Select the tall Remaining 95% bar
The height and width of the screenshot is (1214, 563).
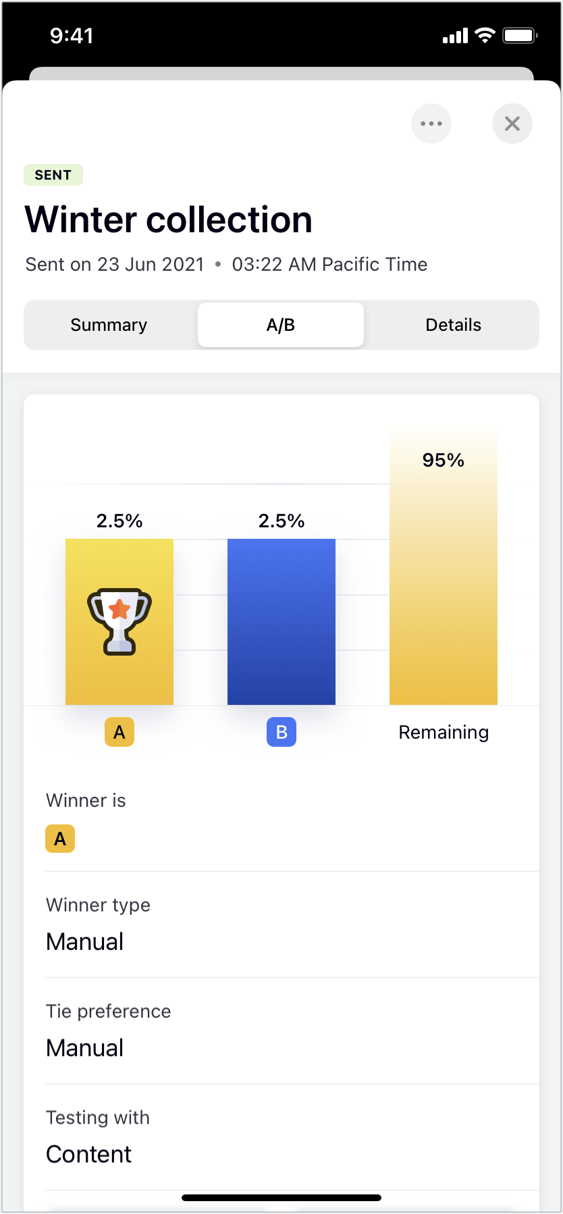point(444,581)
